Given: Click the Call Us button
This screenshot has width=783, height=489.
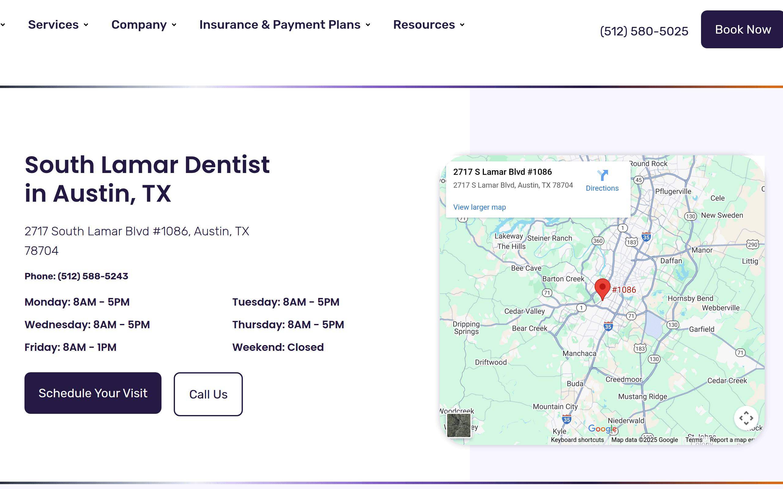Looking at the screenshot, I should pyautogui.click(x=208, y=394).
